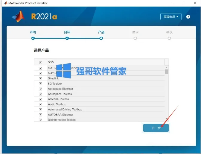This screenshot has width=201, height=154.
Task: Uncheck the 5G Toolbox checkbox
Action: (40, 84)
